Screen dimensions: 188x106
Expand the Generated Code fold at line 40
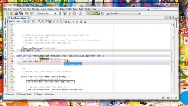[14, 51]
